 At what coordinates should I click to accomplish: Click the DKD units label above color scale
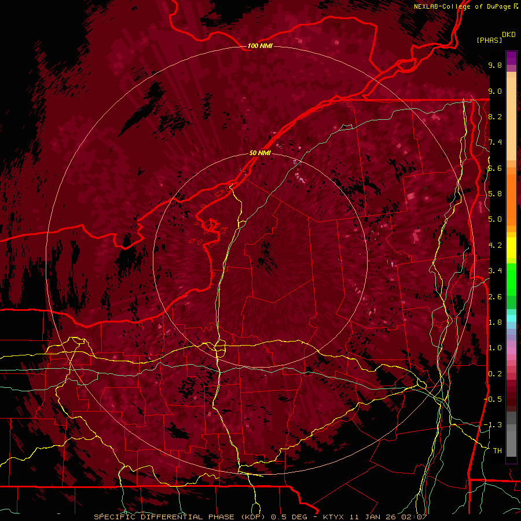pyautogui.click(x=508, y=35)
